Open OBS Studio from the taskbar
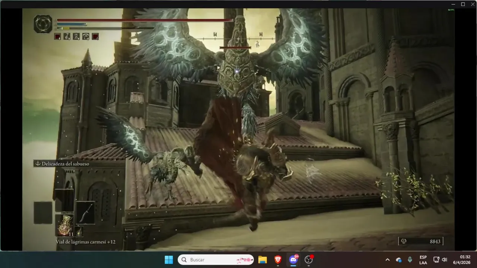 [309, 260]
